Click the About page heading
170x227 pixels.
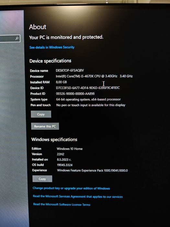click(x=38, y=27)
